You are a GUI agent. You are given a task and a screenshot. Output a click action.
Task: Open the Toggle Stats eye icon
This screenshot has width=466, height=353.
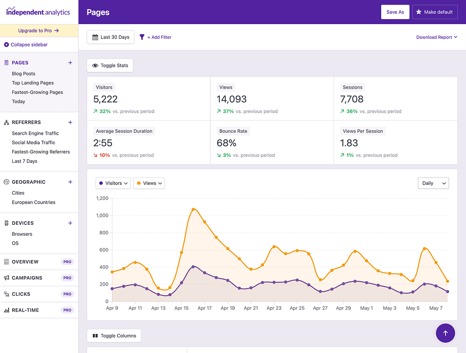pyautogui.click(x=96, y=65)
